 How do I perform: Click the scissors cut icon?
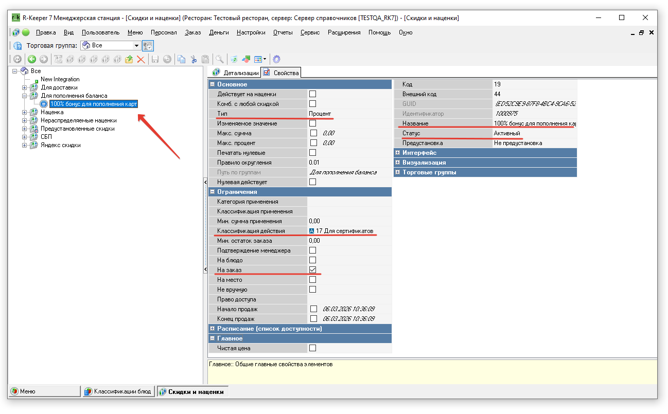coord(194,59)
